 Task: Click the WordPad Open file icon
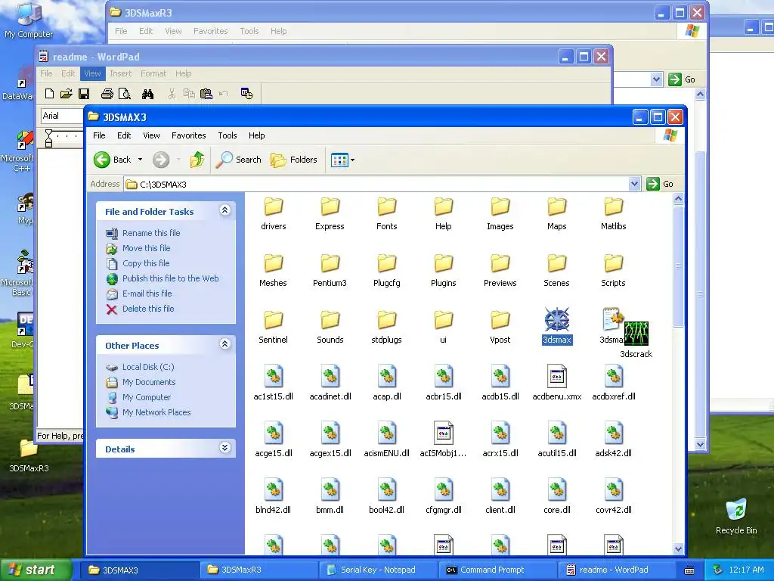(67, 93)
